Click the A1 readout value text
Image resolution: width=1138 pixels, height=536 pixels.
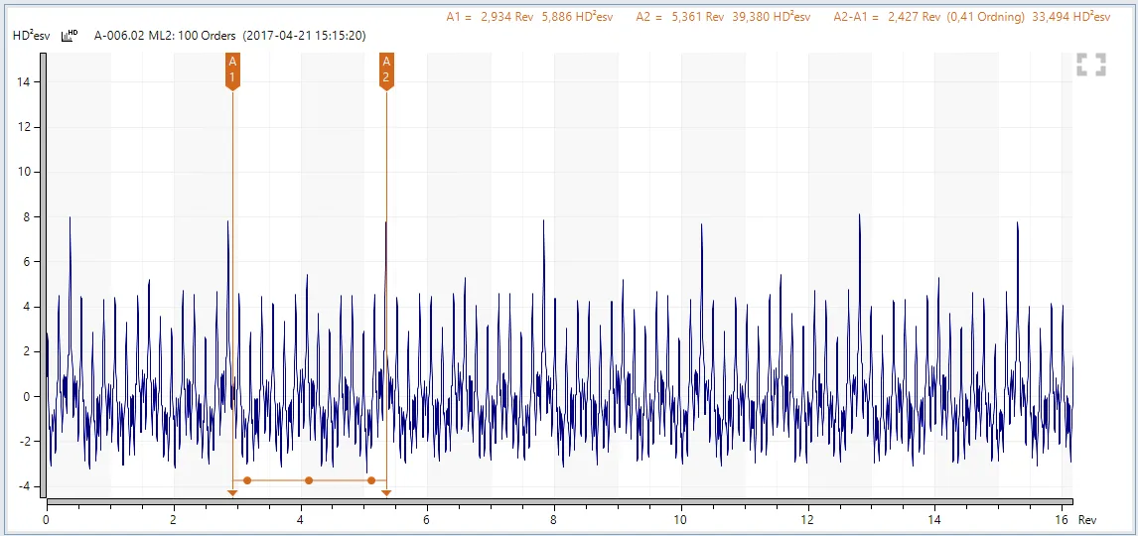(x=532, y=17)
